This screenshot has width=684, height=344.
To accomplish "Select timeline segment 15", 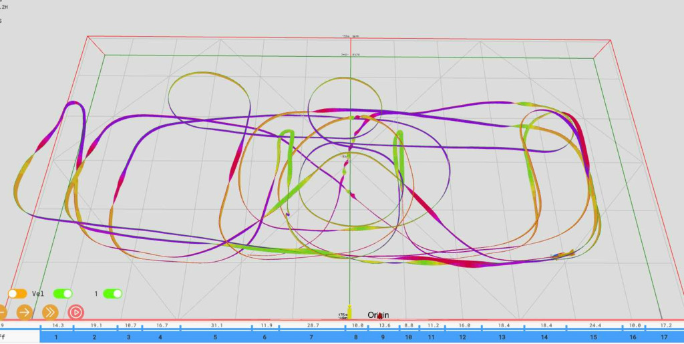I will [594, 337].
